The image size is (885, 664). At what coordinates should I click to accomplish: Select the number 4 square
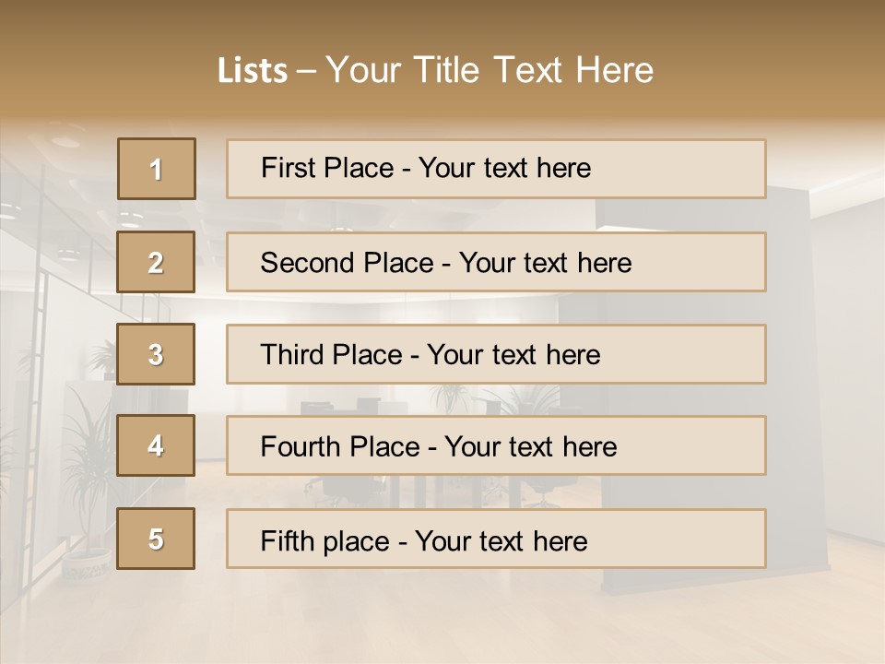[157, 446]
